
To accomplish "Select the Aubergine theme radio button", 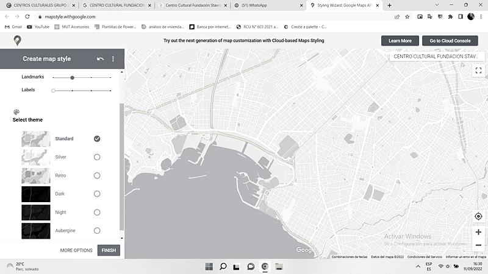I will pyautogui.click(x=97, y=231).
